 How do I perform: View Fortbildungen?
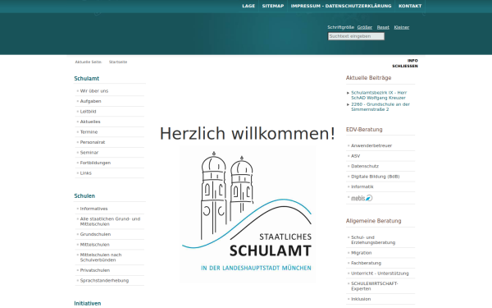pyautogui.click(x=95, y=163)
